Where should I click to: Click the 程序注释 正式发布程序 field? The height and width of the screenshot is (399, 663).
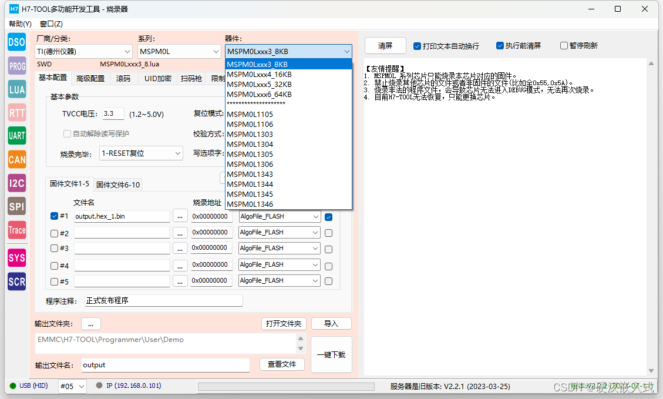click(164, 300)
